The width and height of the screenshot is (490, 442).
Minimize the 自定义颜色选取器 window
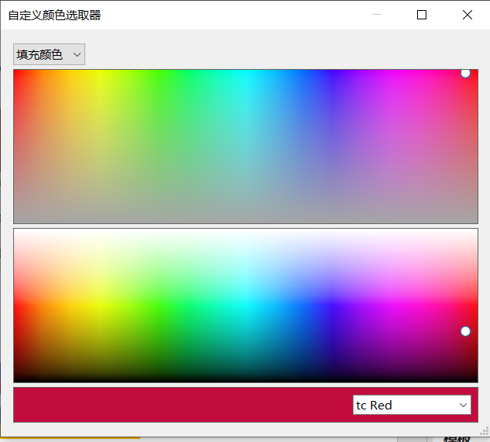(x=377, y=15)
